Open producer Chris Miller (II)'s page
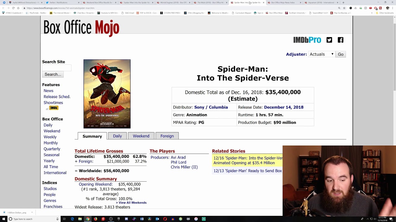Image resolution: width=396 pixels, height=222 pixels. [x=184, y=167]
